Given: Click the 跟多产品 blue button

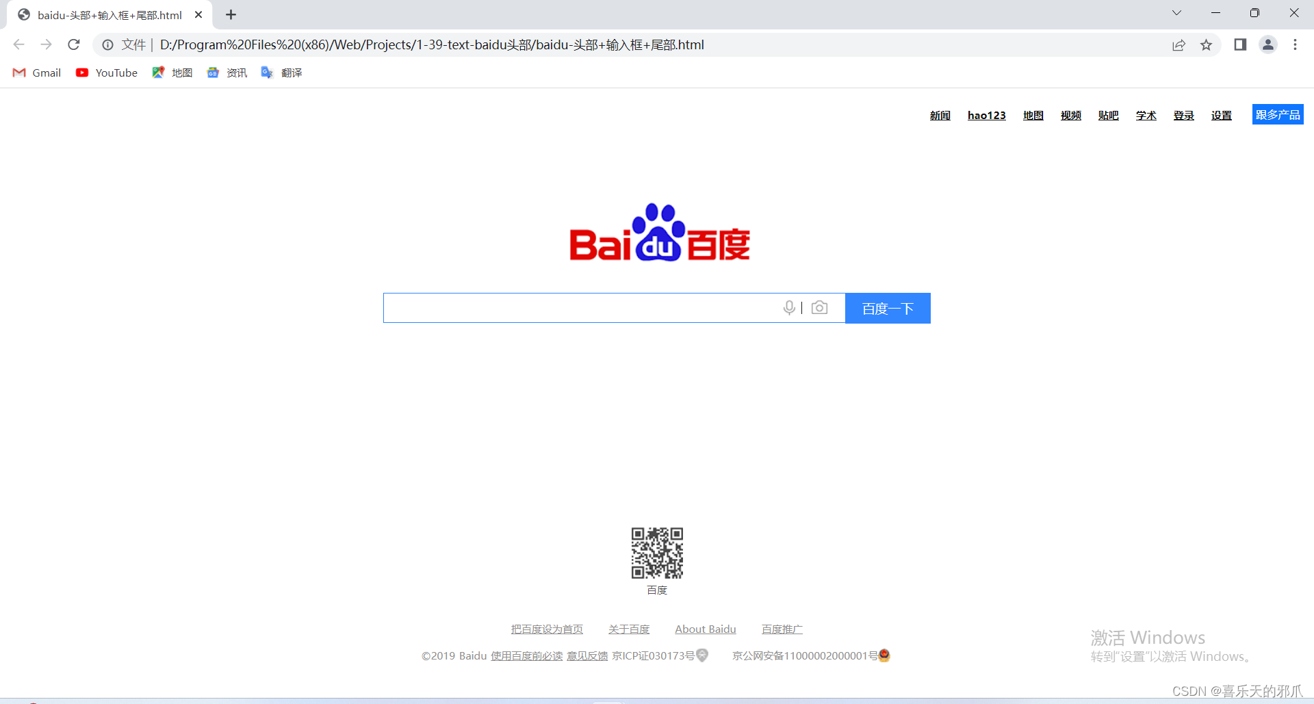Looking at the screenshot, I should 1278,114.
